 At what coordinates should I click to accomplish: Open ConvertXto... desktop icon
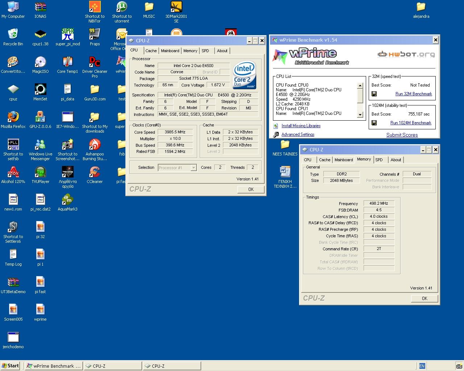click(x=13, y=65)
